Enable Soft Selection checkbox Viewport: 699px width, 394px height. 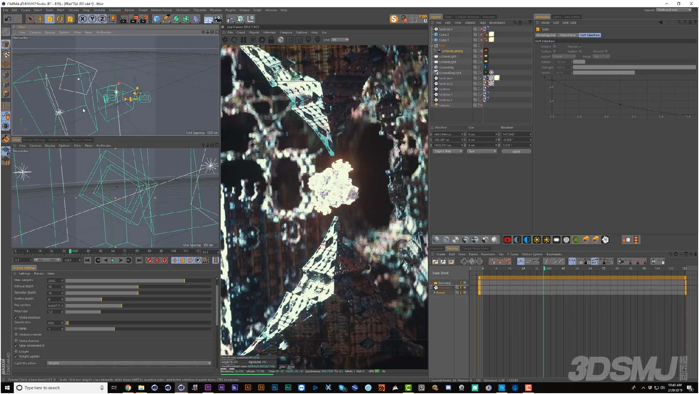554,46
